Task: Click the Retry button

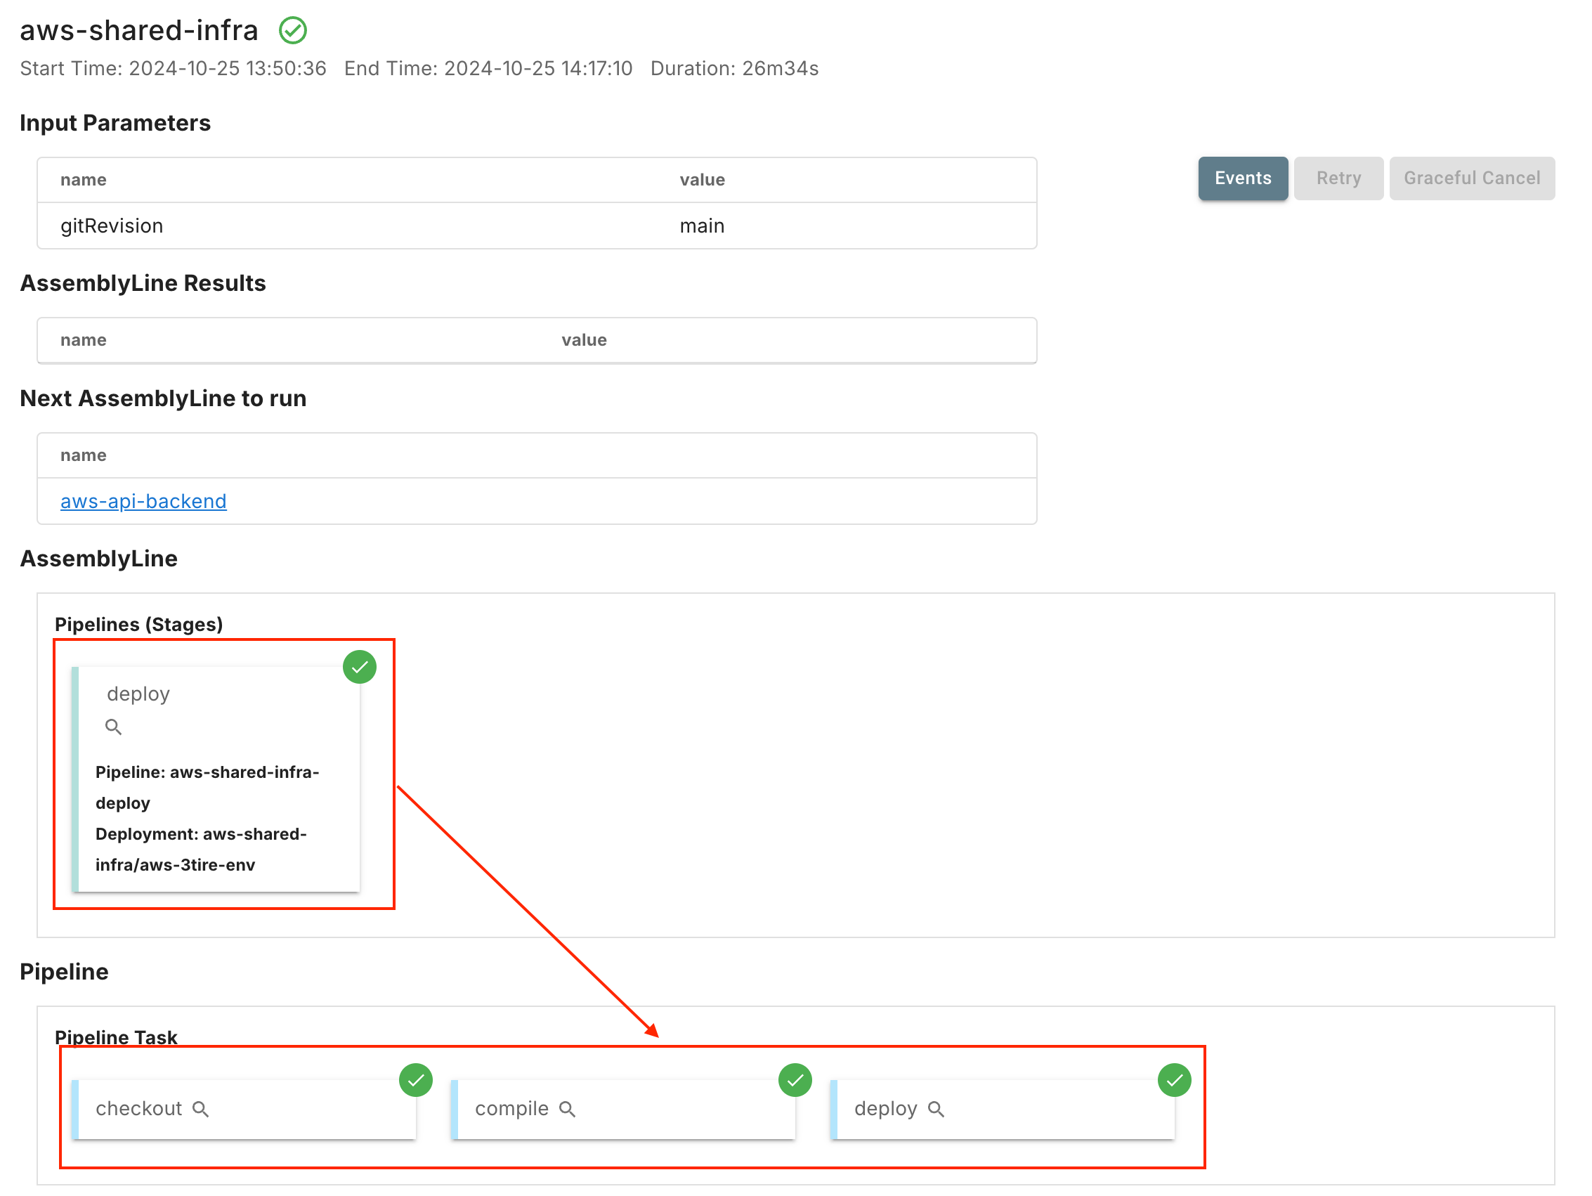Action: (x=1338, y=178)
